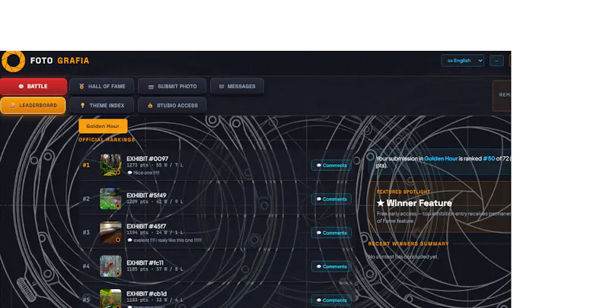Click the Official Rankings heading
The width and height of the screenshot is (609, 308).
coord(107,140)
